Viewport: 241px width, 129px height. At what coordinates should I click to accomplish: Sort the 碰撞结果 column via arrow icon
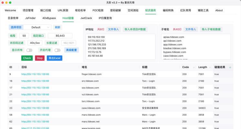pyautogui.click(x=230, y=67)
